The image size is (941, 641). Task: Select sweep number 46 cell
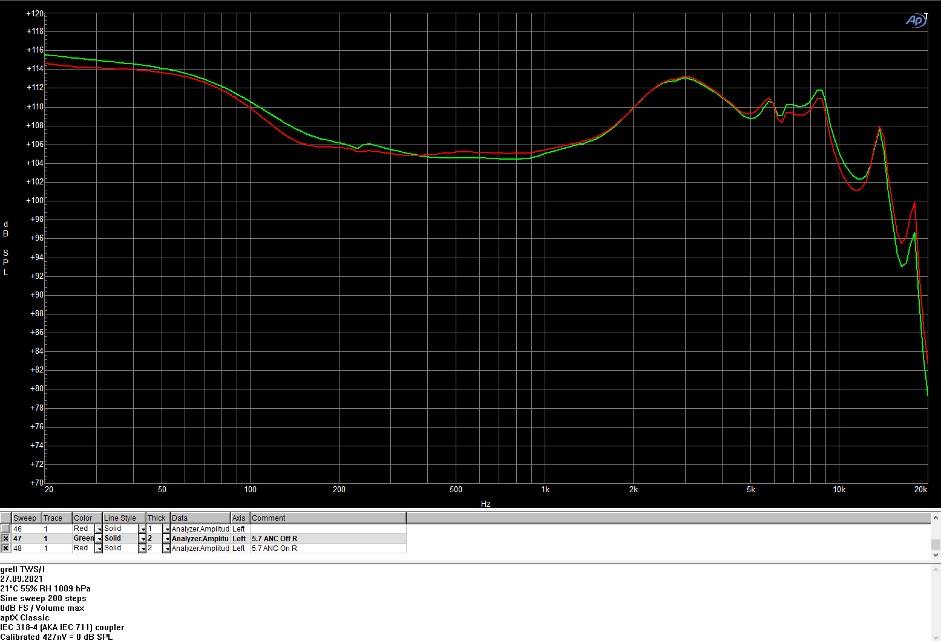27,529
